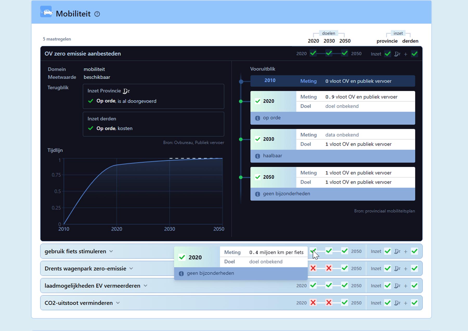
Task: Expand 'Drents wagenpark zero-emissie' row
Action: tap(131, 268)
